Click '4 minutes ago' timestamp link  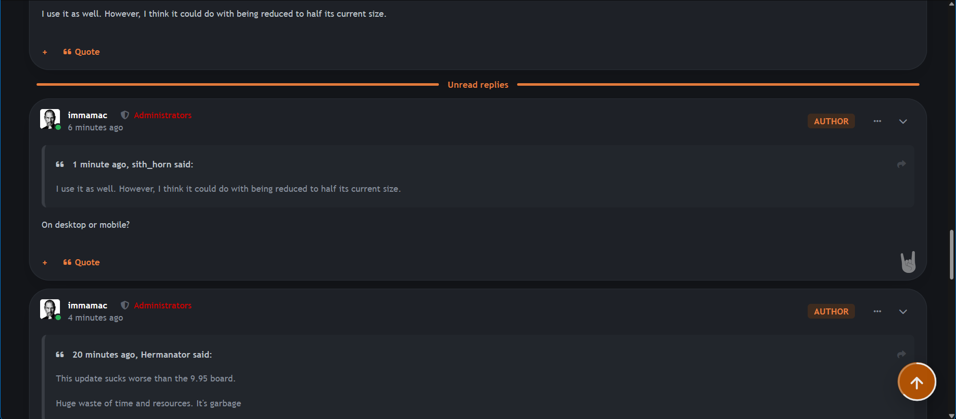95,318
